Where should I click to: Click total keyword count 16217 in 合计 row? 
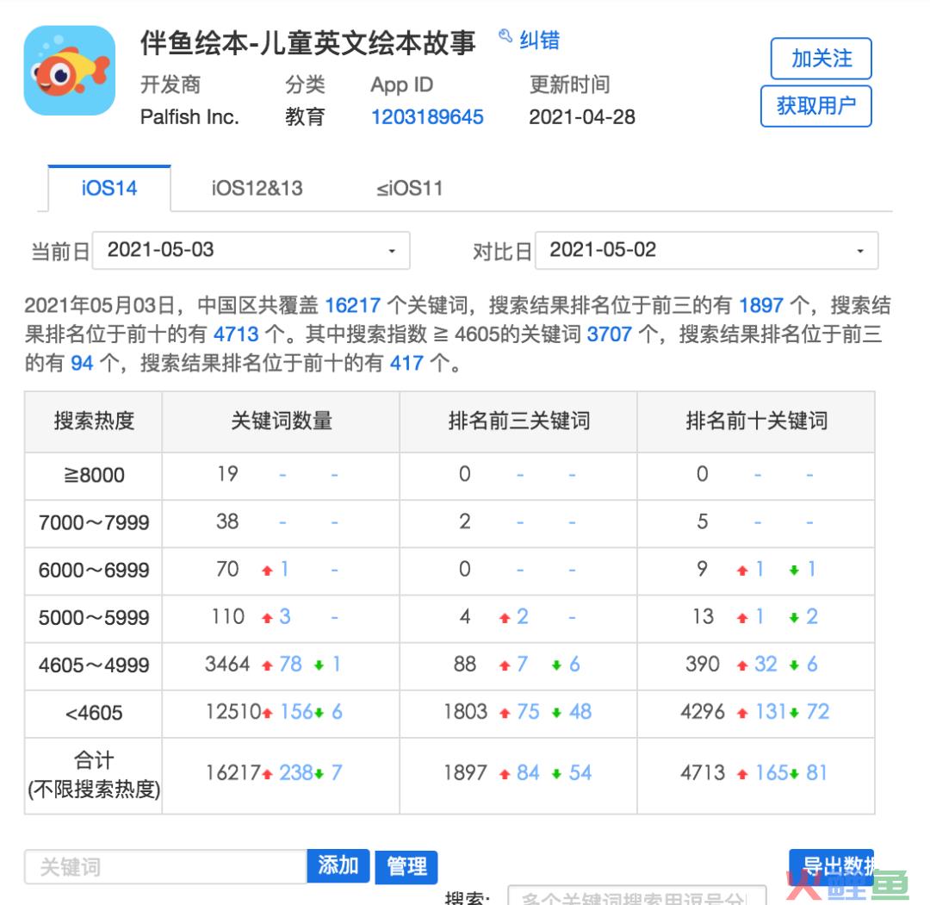pos(233,772)
